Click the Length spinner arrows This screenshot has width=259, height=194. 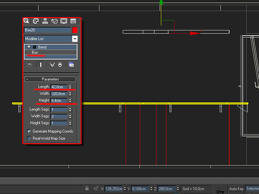(70, 87)
